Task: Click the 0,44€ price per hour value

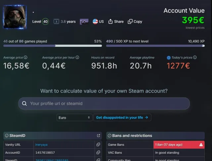Action: click(x=54, y=66)
